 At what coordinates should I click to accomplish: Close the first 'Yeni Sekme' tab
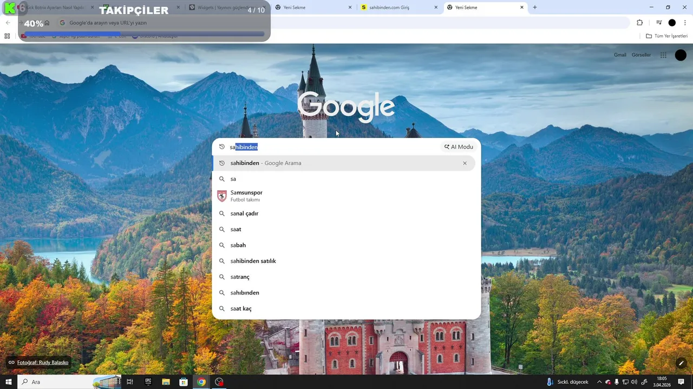[x=350, y=8]
